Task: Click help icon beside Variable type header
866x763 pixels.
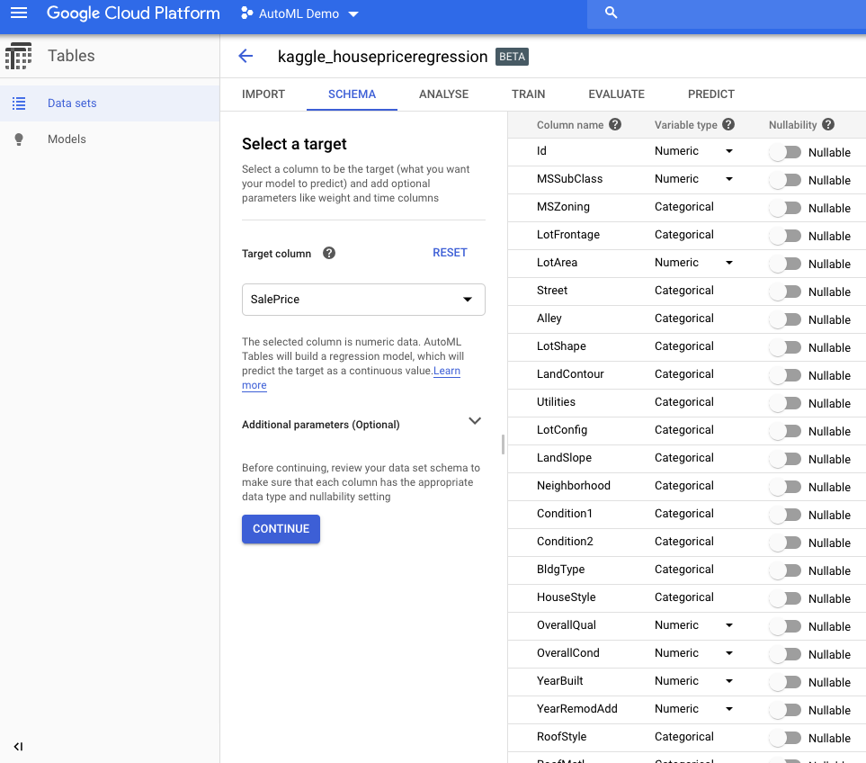Action: click(728, 124)
